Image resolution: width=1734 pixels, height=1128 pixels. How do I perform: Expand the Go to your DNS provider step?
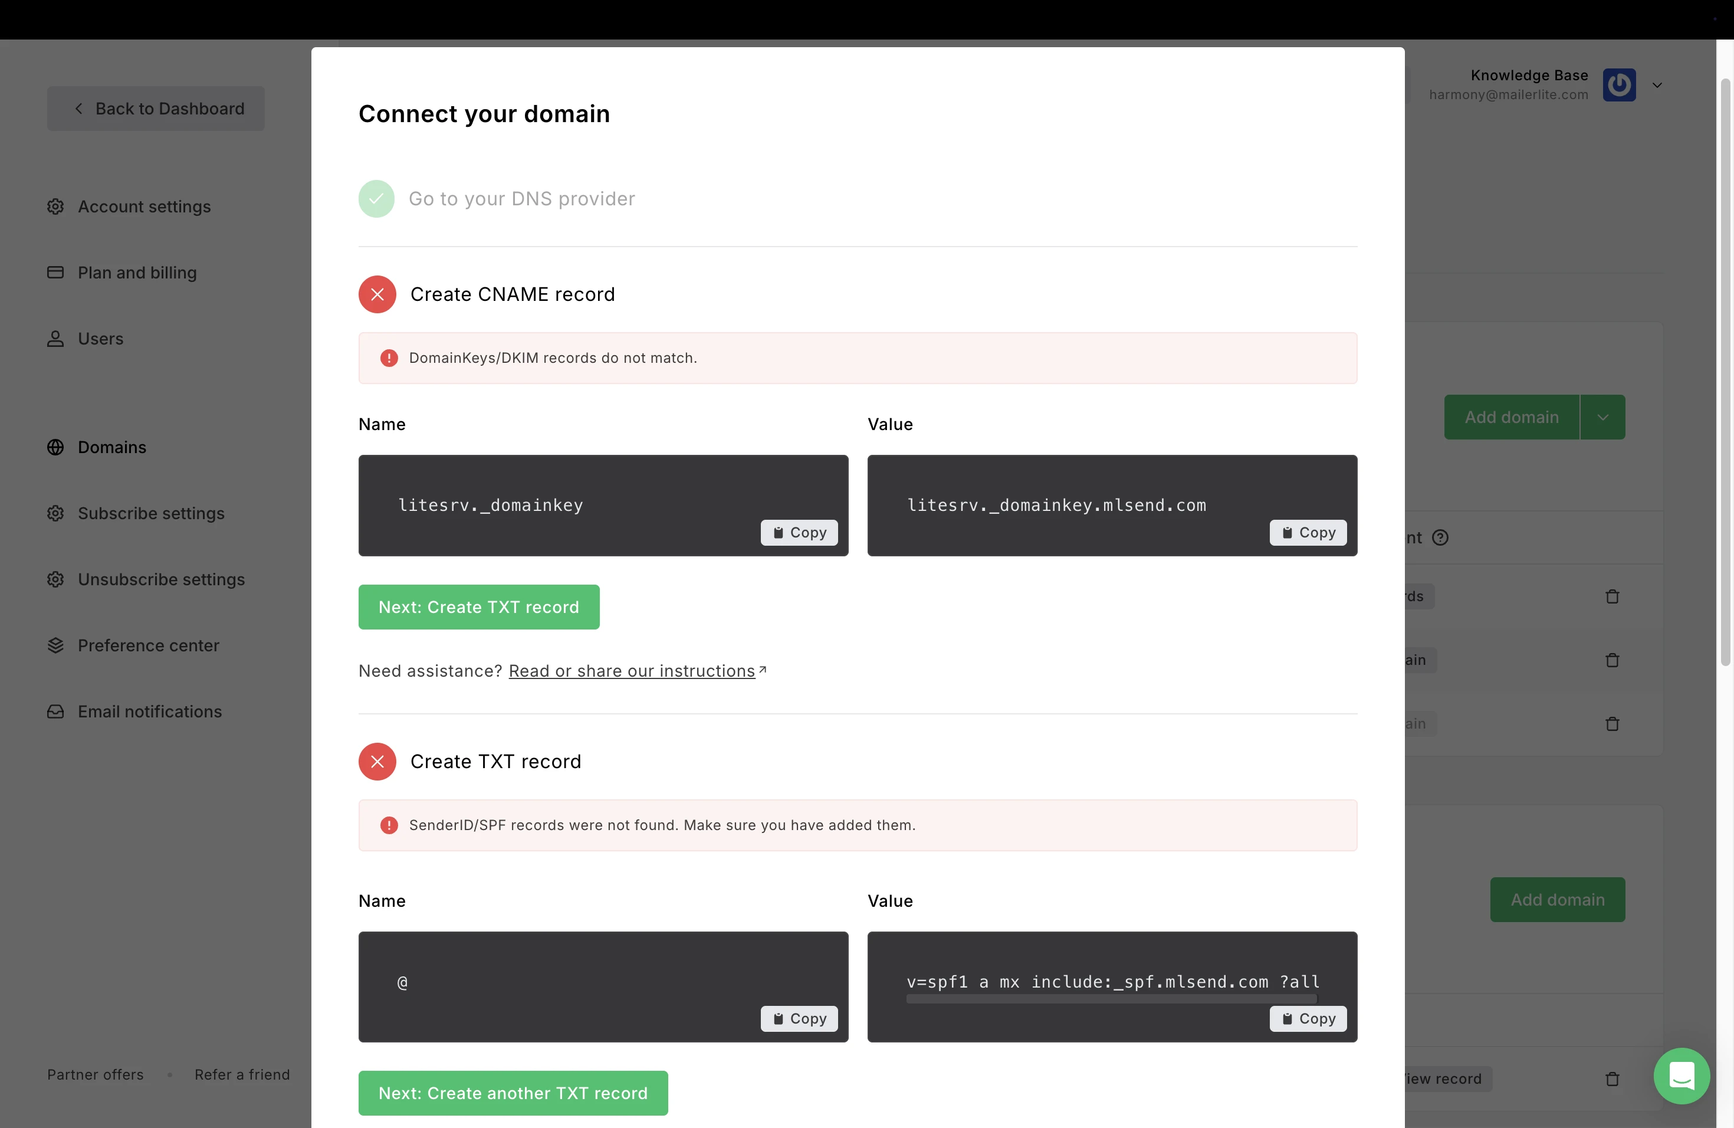click(521, 199)
